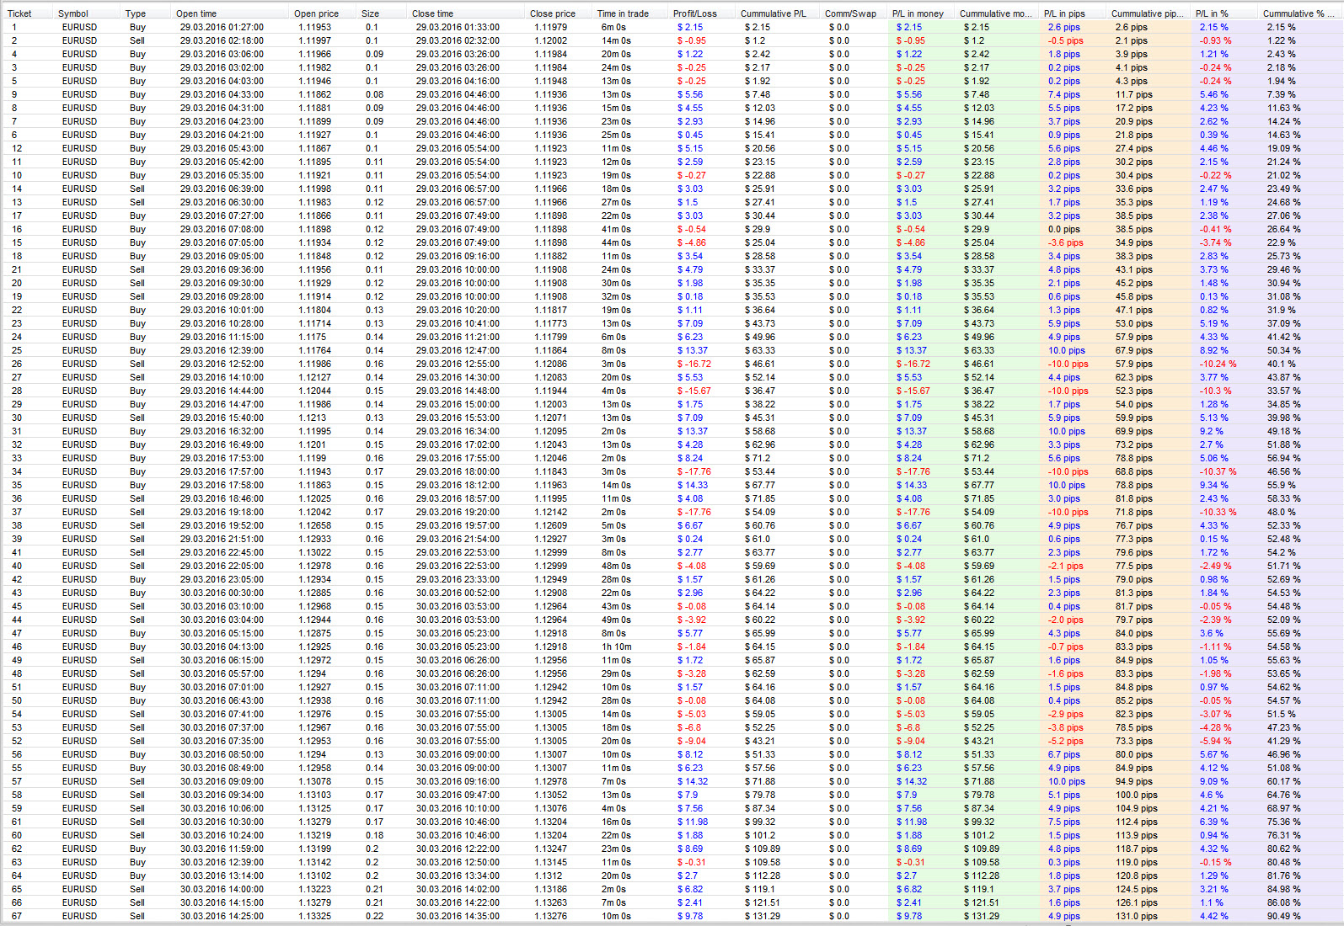Click size value 0.18
The width and height of the screenshot is (1344, 926).
click(374, 835)
